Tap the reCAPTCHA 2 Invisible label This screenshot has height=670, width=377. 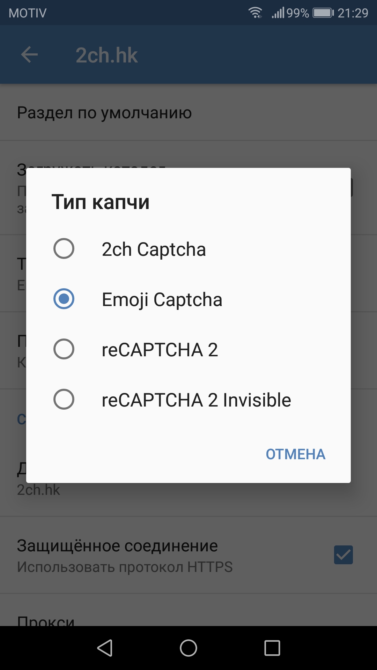pyautogui.click(x=196, y=400)
